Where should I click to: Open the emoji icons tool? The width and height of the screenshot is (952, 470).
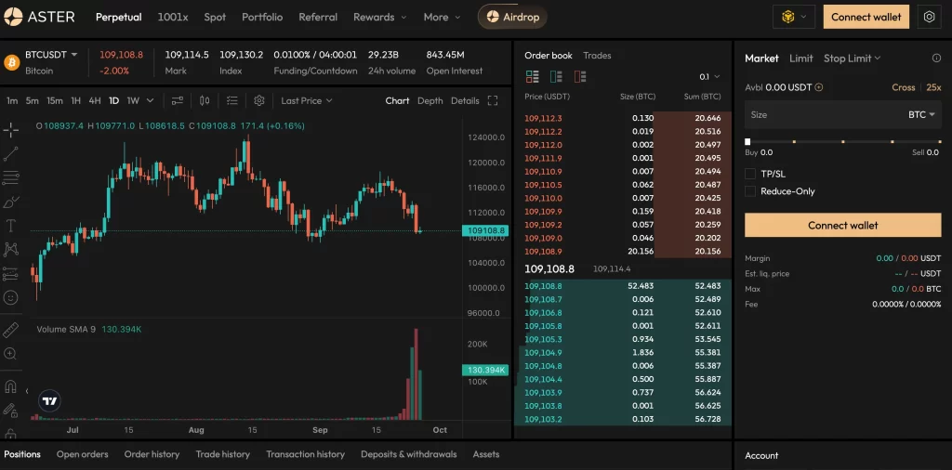[x=10, y=297]
